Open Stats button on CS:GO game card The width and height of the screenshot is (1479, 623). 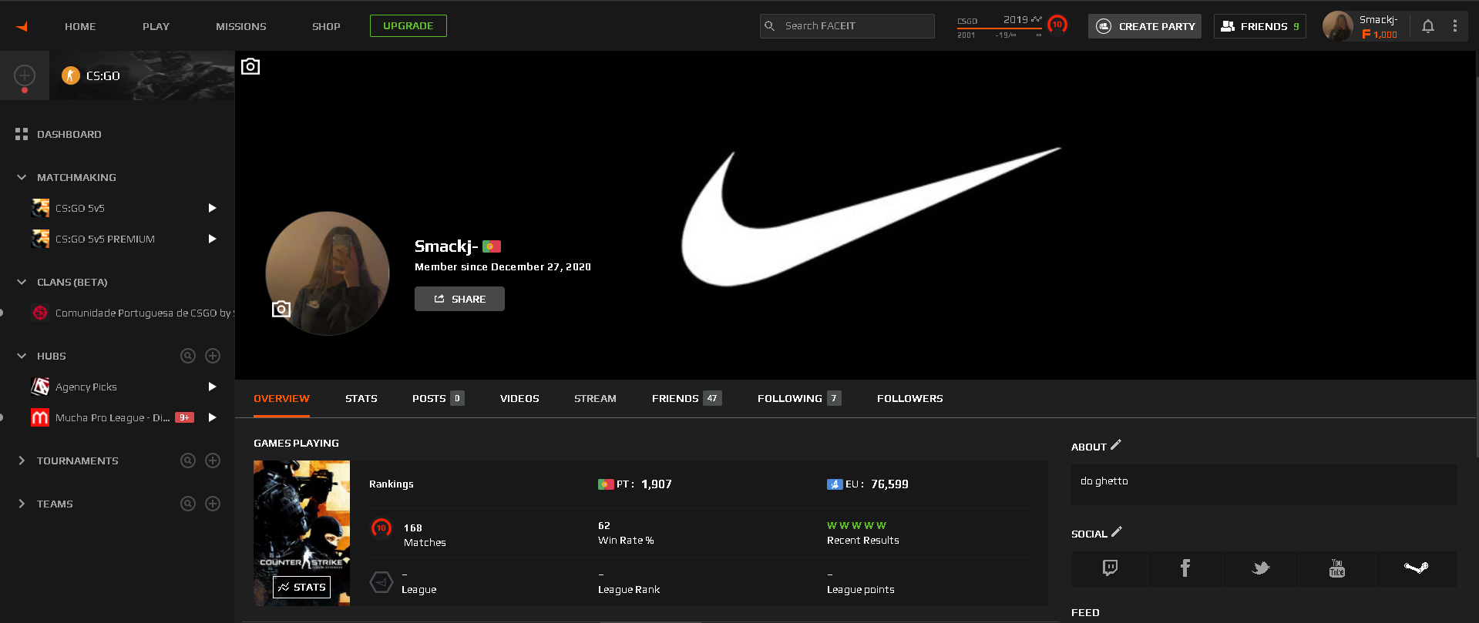pos(302,587)
